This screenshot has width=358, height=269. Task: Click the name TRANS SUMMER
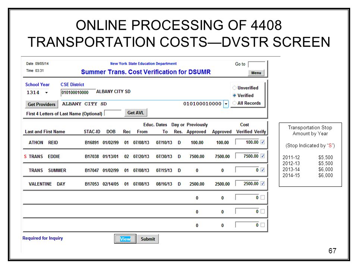tap(47, 170)
